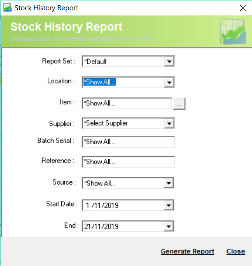Click the Reference input field

128,162
